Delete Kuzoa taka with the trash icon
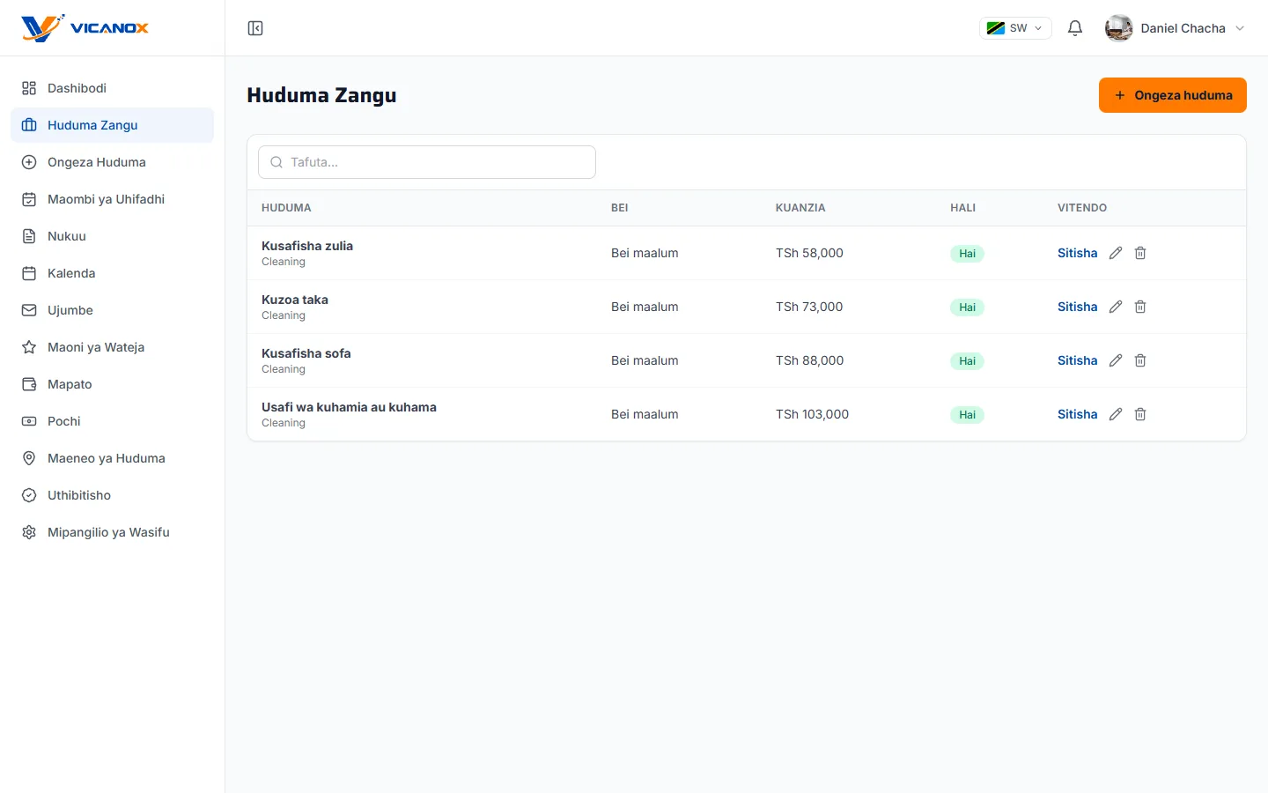The width and height of the screenshot is (1268, 793). 1140,307
